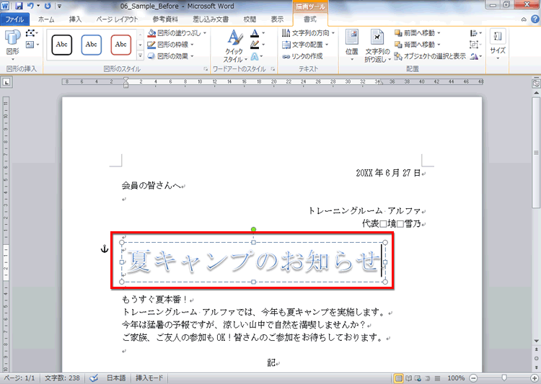Viewport: 541px width, 384px height.
Task: Open the WordArt text effects menu
Action: click(257, 56)
